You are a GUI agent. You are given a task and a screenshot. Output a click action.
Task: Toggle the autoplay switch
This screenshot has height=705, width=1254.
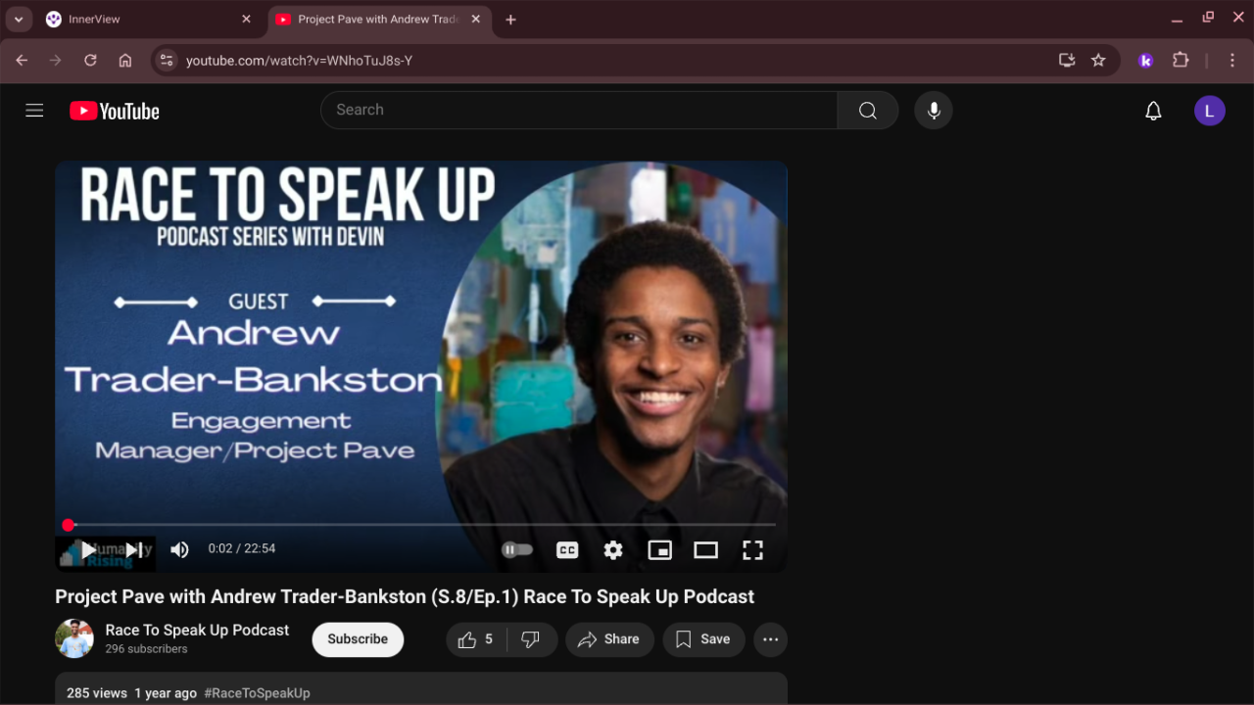coord(517,550)
